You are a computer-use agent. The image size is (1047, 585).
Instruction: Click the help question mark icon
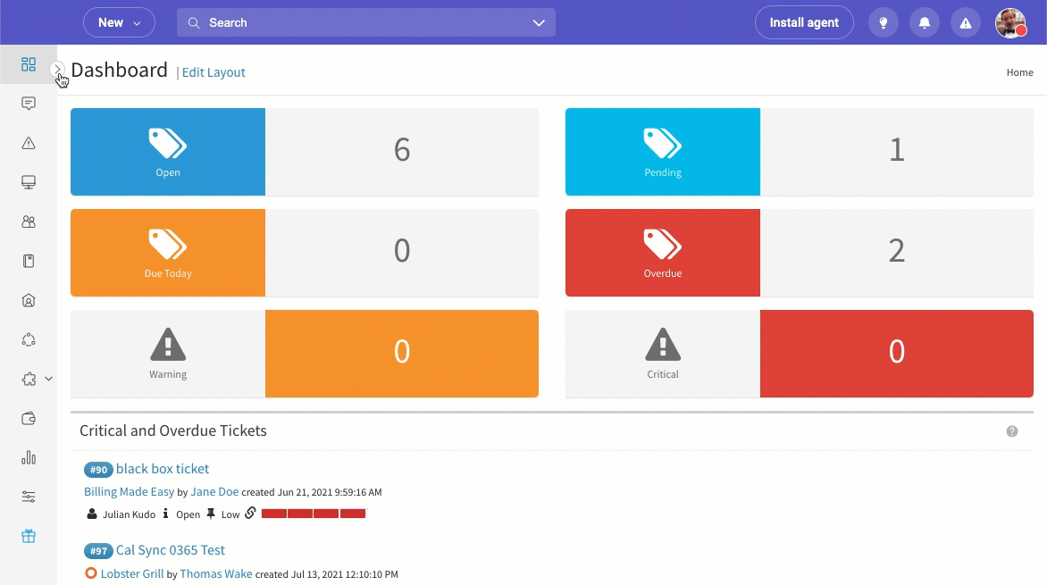1012,431
